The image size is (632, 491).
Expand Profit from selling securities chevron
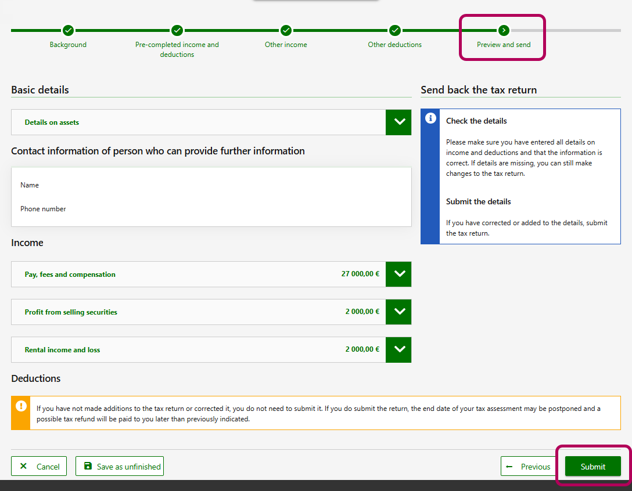398,312
